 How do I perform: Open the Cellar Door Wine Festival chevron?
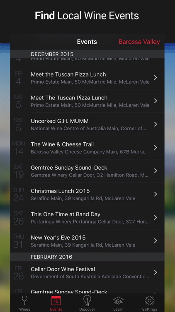[x=156, y=272]
